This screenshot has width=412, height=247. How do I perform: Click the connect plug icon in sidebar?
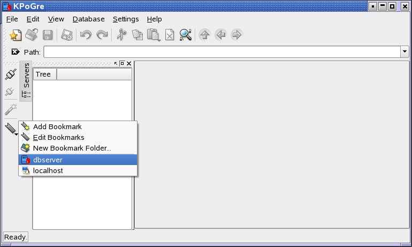10,74
